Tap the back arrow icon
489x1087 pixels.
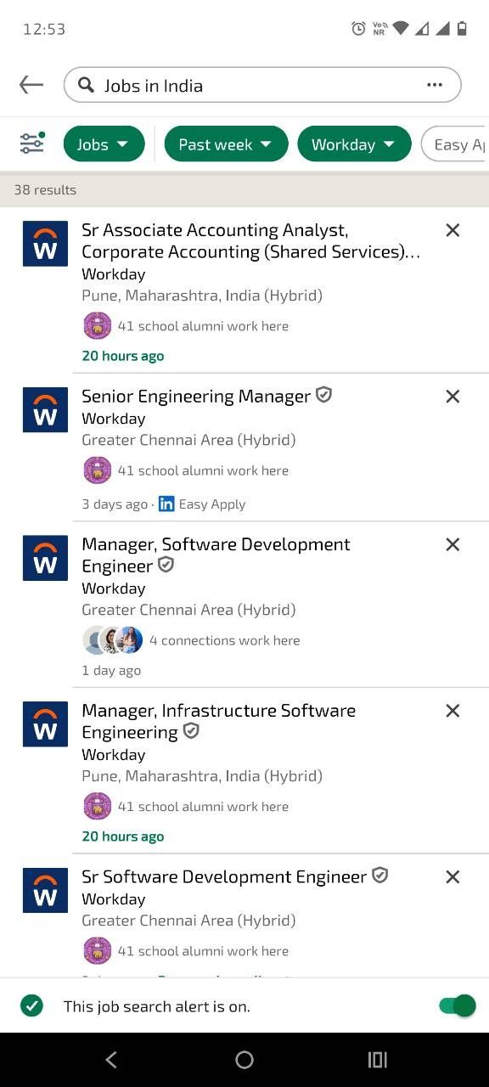pos(31,85)
